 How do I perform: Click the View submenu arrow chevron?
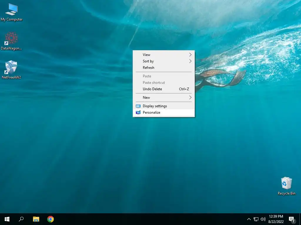(190, 55)
